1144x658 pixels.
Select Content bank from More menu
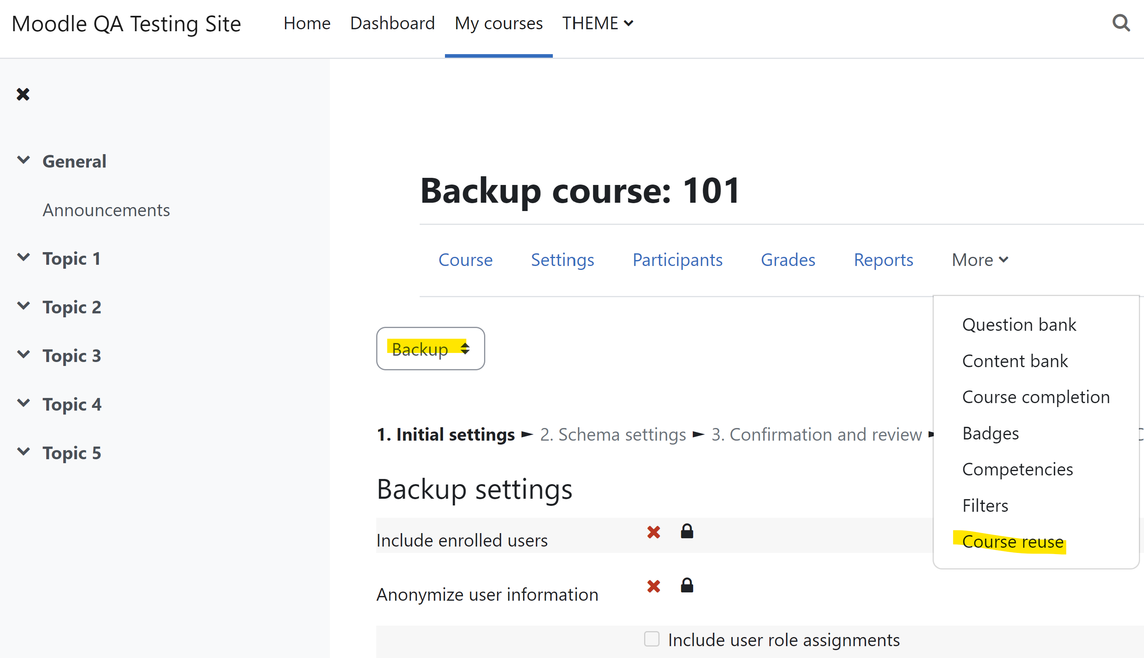pyautogui.click(x=1015, y=361)
